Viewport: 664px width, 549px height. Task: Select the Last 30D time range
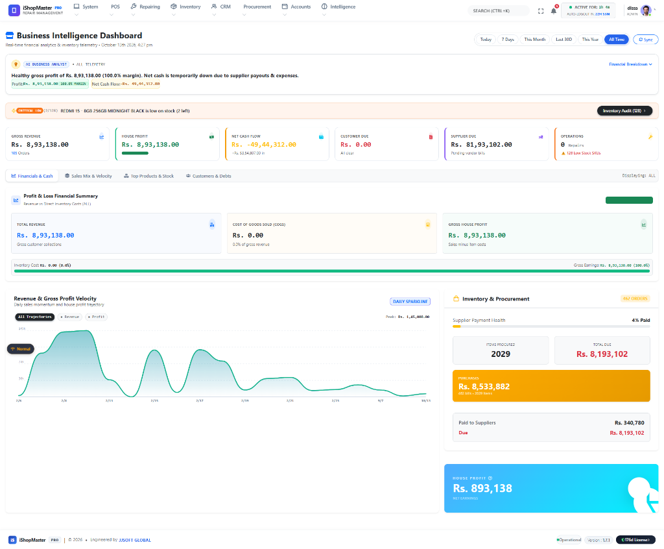(563, 40)
